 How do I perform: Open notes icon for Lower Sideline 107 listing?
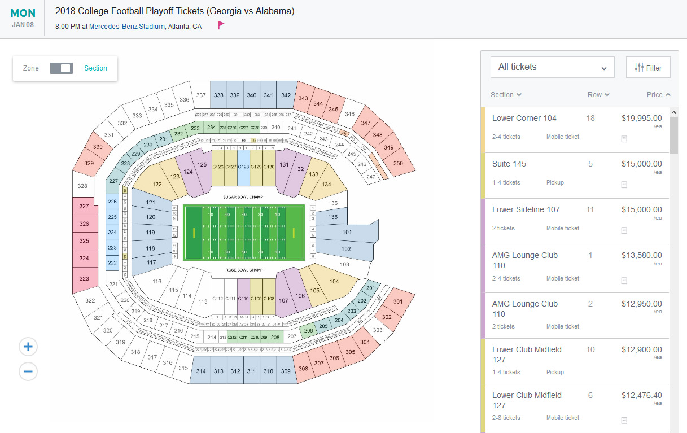tap(624, 230)
